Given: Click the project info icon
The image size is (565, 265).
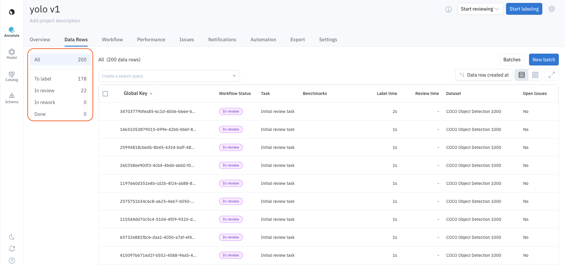Looking at the screenshot, I should [448, 9].
